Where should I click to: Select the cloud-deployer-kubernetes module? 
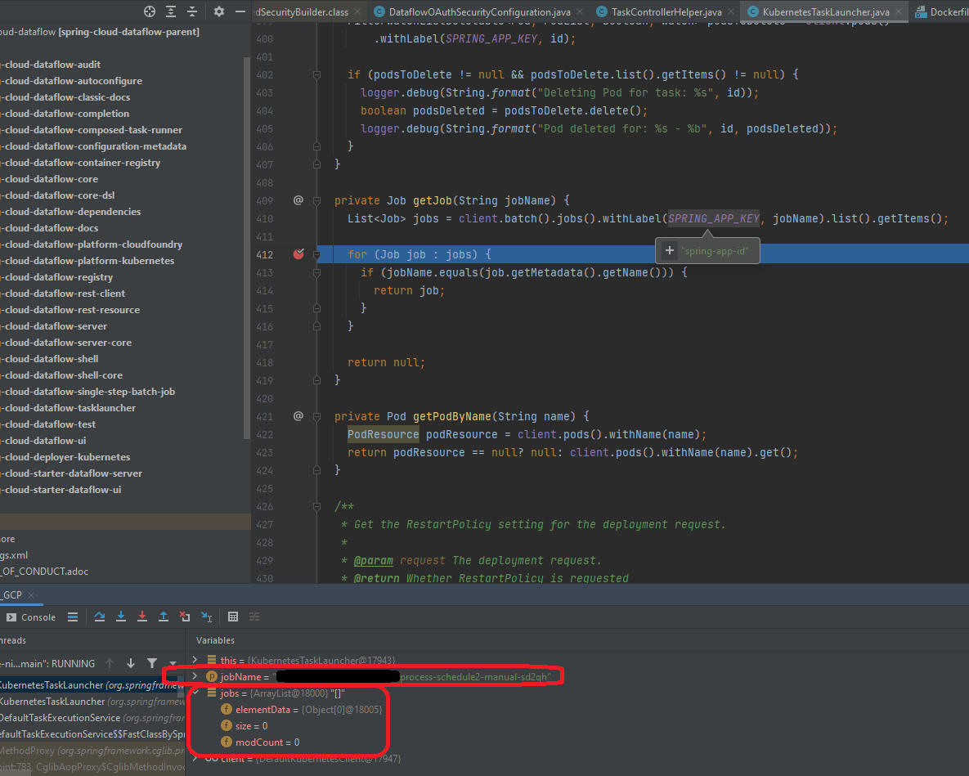pyautogui.click(x=66, y=456)
